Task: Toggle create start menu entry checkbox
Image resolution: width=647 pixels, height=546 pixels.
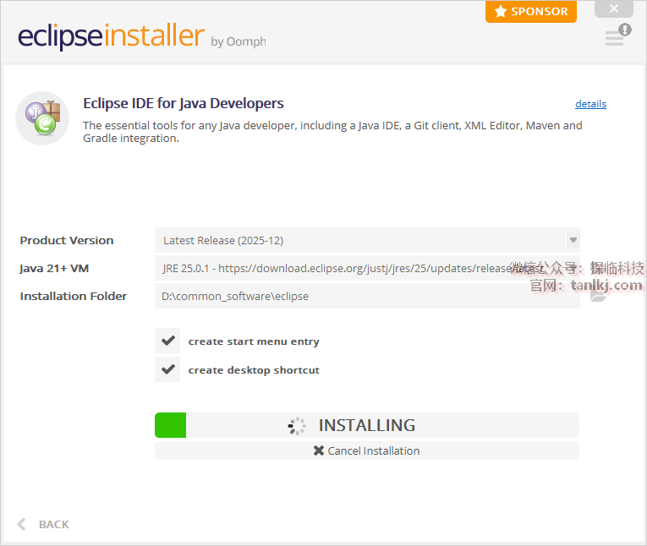Action: [167, 341]
